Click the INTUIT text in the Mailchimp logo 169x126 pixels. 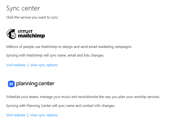click(x=25, y=31)
